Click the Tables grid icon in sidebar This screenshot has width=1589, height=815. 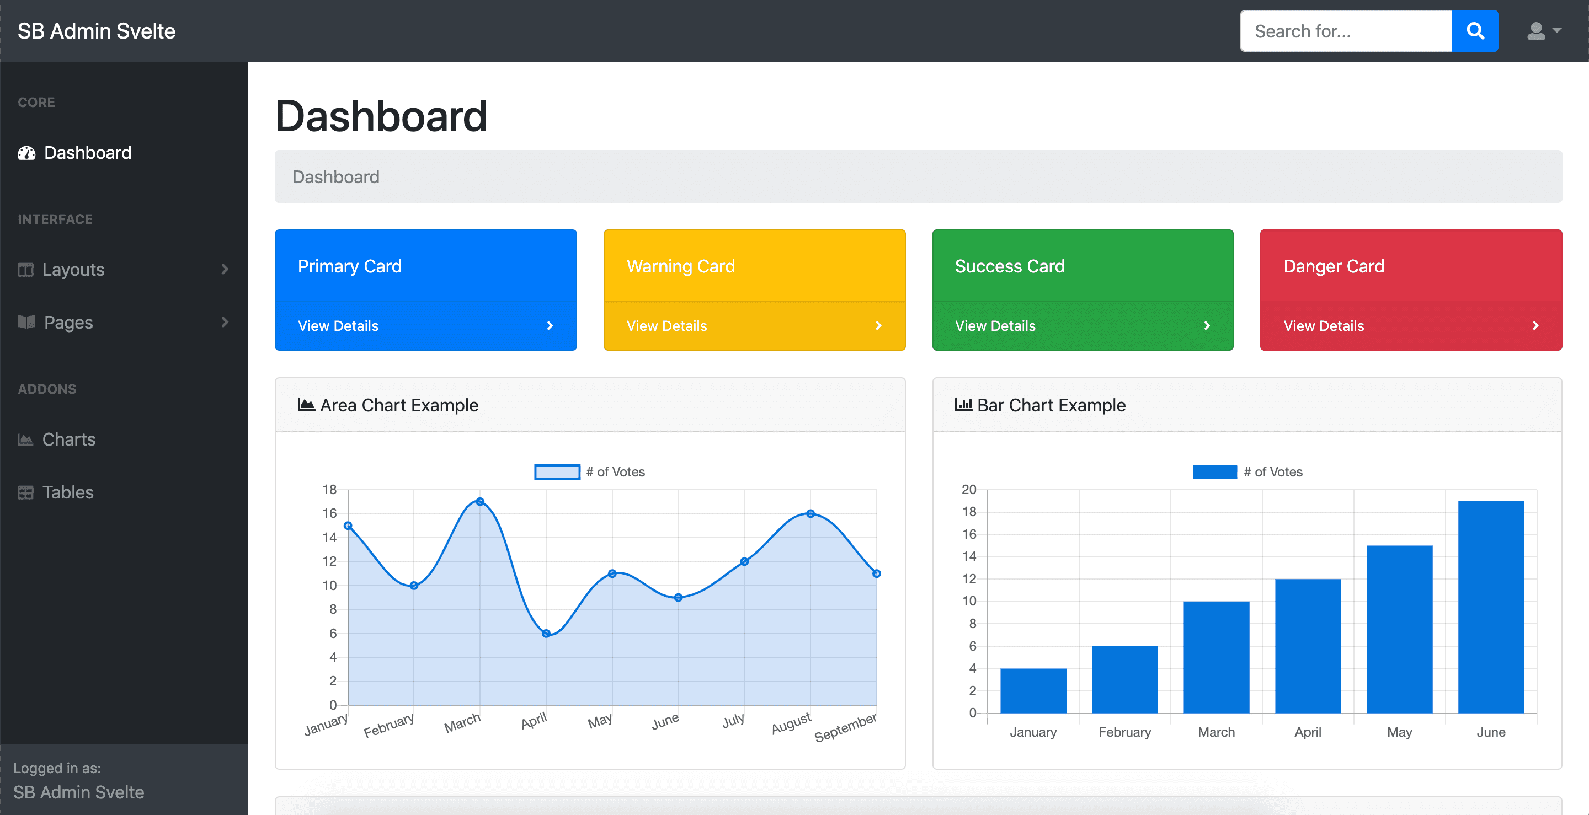[x=25, y=492]
